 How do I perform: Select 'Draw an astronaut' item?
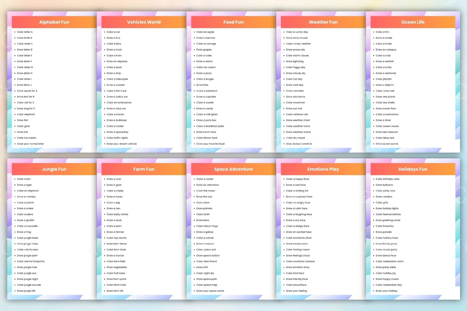(207, 185)
